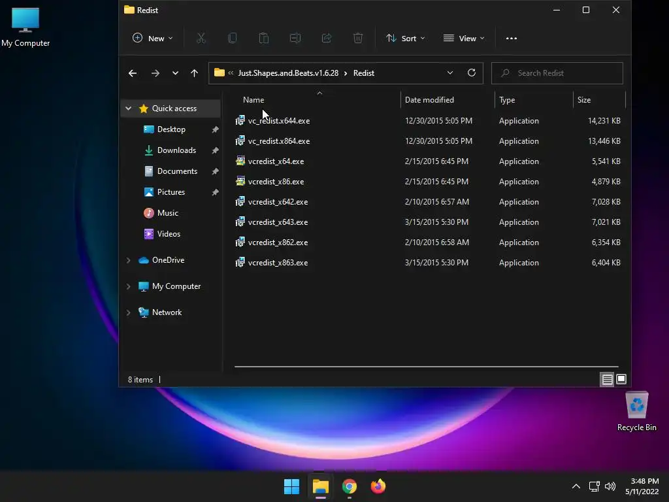
Task: Open network status in system tray
Action: (x=594, y=486)
